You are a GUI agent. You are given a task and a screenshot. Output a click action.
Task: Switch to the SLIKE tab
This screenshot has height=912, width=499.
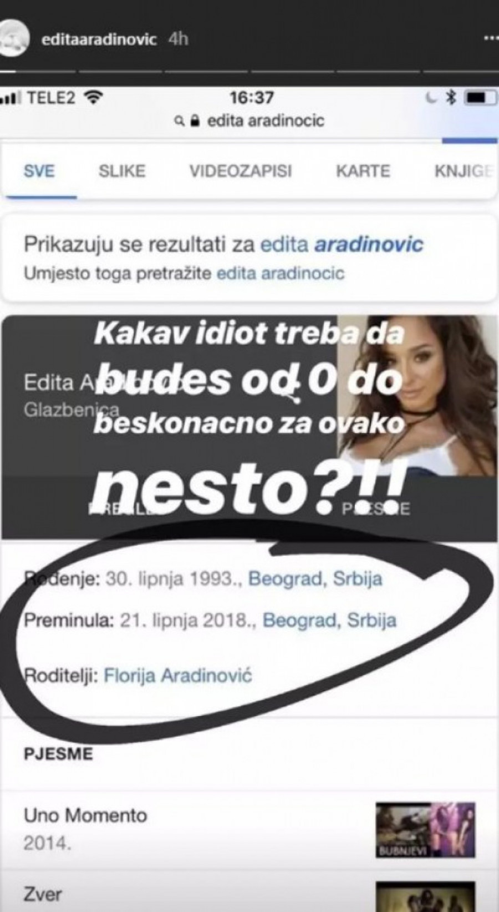tap(122, 171)
